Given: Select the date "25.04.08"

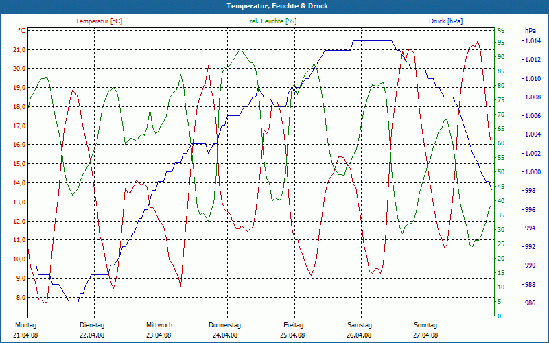Looking at the screenshot, I should pos(292,335).
